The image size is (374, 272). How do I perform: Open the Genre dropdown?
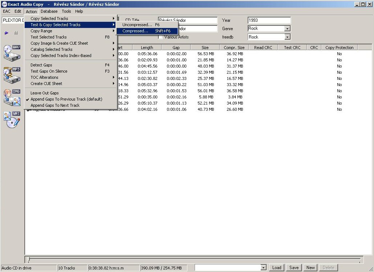(x=287, y=29)
